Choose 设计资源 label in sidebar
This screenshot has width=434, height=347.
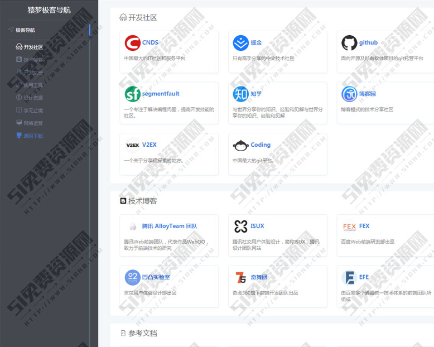point(33,98)
